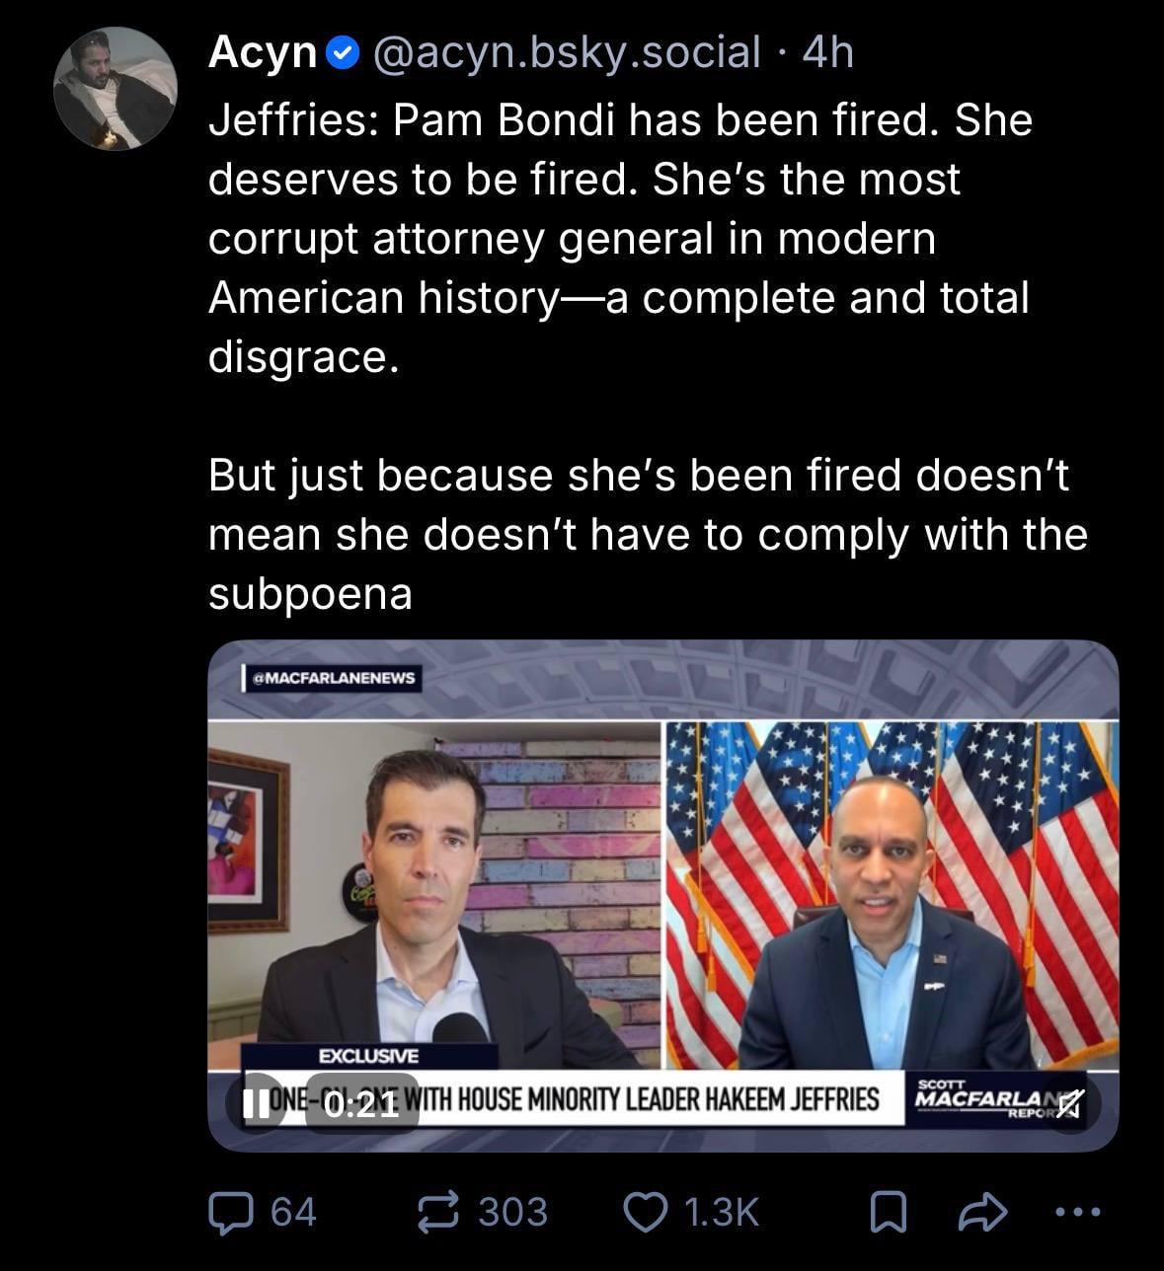
Task: Click the 0:21 video time indicator
Action: click(x=360, y=1103)
